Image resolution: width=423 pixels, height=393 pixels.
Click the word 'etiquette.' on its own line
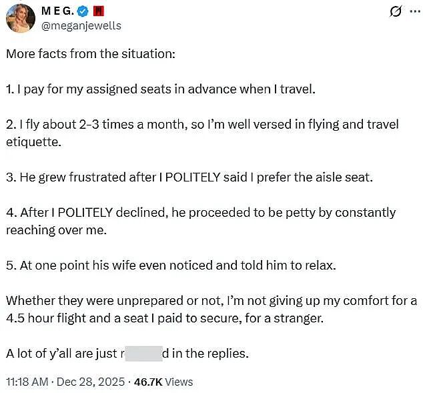click(x=34, y=142)
